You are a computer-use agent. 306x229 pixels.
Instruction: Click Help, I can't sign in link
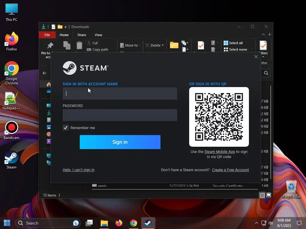coord(79,170)
